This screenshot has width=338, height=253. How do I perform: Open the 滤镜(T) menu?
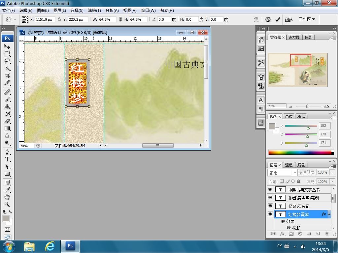pyautogui.click(x=94, y=11)
